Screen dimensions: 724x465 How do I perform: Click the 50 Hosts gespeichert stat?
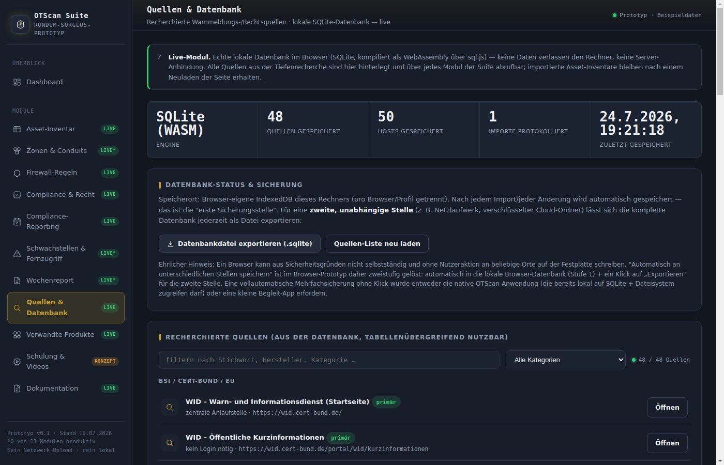[424, 130]
